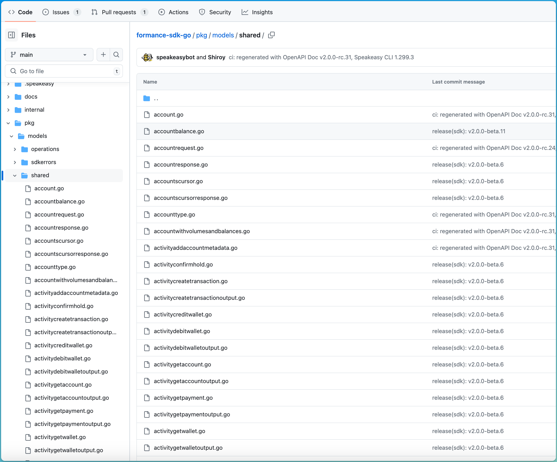Screen dimensions: 557x462
Task: Click the search files magnifier icon
Action: click(x=116, y=55)
